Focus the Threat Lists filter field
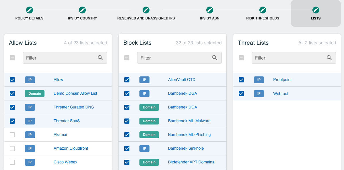The width and height of the screenshot is (344, 170). pyautogui.click(x=294, y=58)
